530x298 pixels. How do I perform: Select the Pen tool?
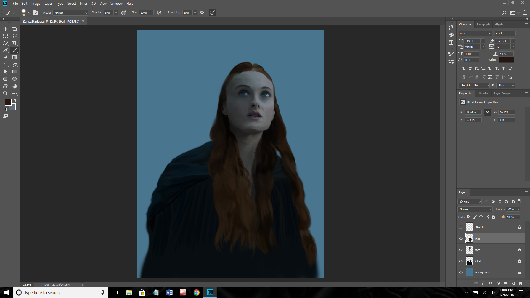point(15,65)
